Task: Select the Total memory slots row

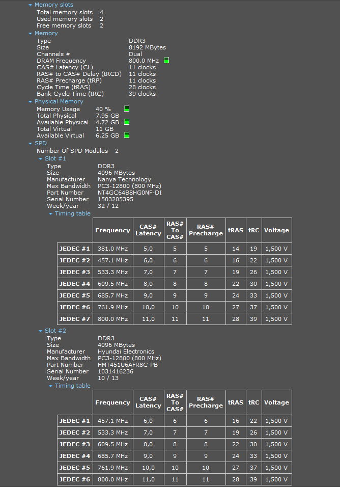Action: [x=70, y=12]
